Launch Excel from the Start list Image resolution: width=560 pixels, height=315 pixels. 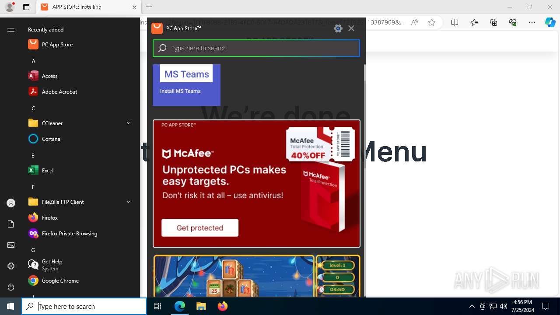click(80, 171)
